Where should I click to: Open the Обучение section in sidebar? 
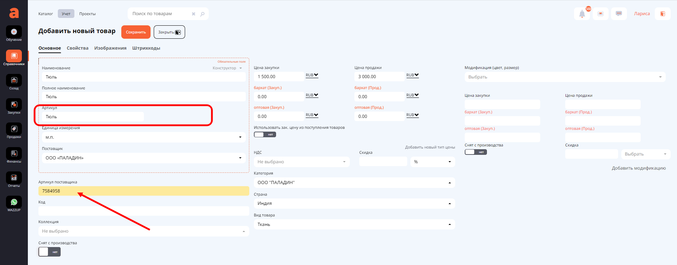click(14, 32)
